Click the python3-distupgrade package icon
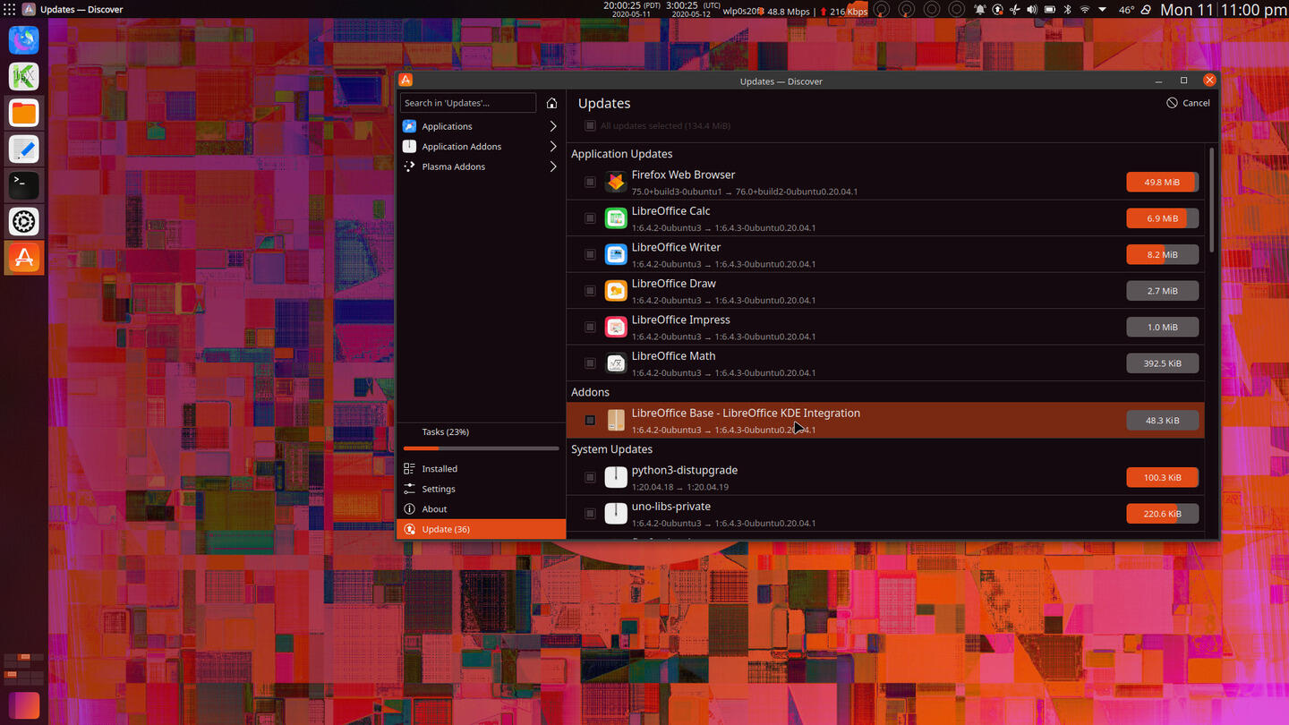 616,477
